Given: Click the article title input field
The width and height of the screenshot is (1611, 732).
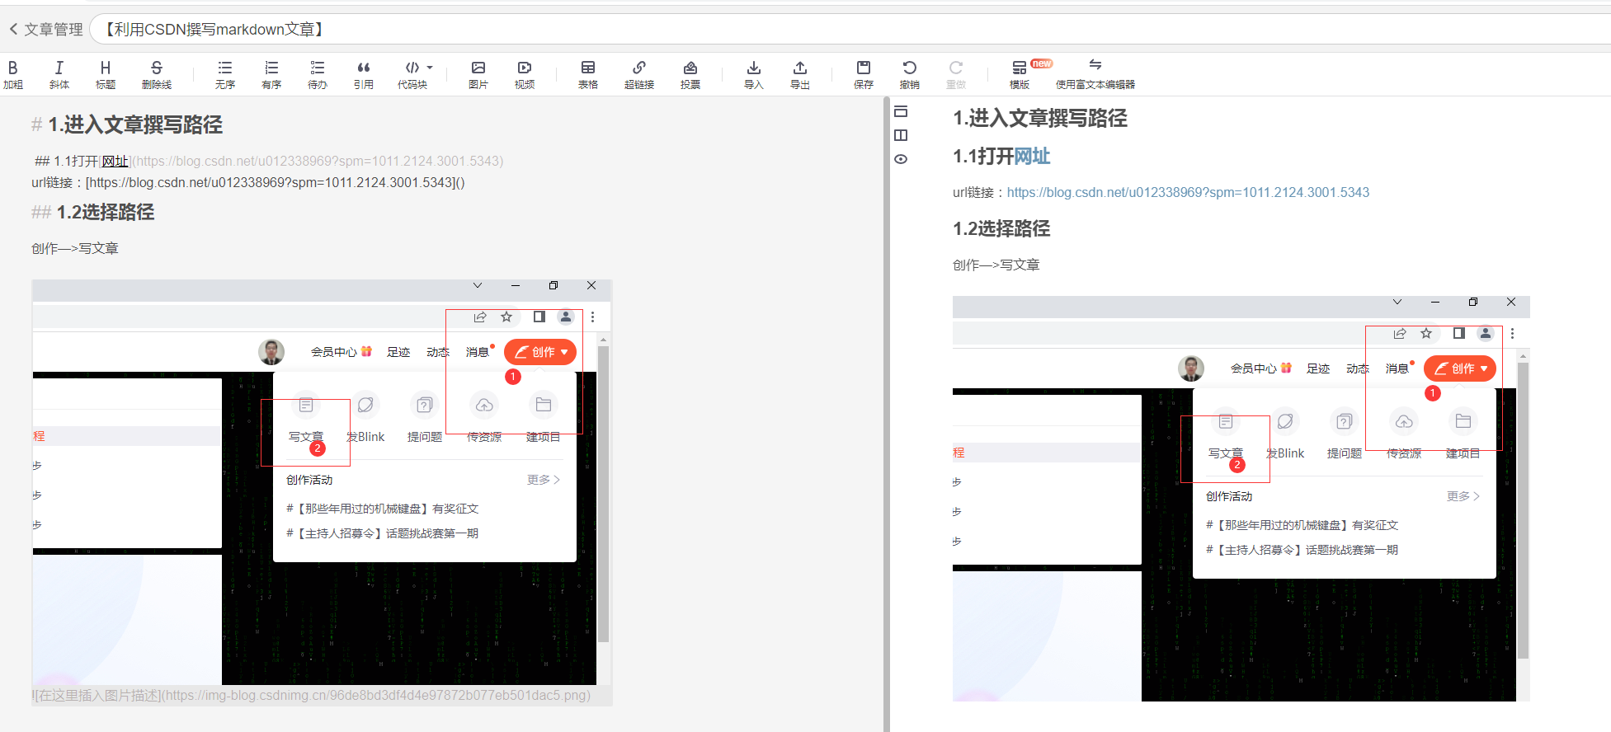Looking at the screenshot, I should [850, 30].
